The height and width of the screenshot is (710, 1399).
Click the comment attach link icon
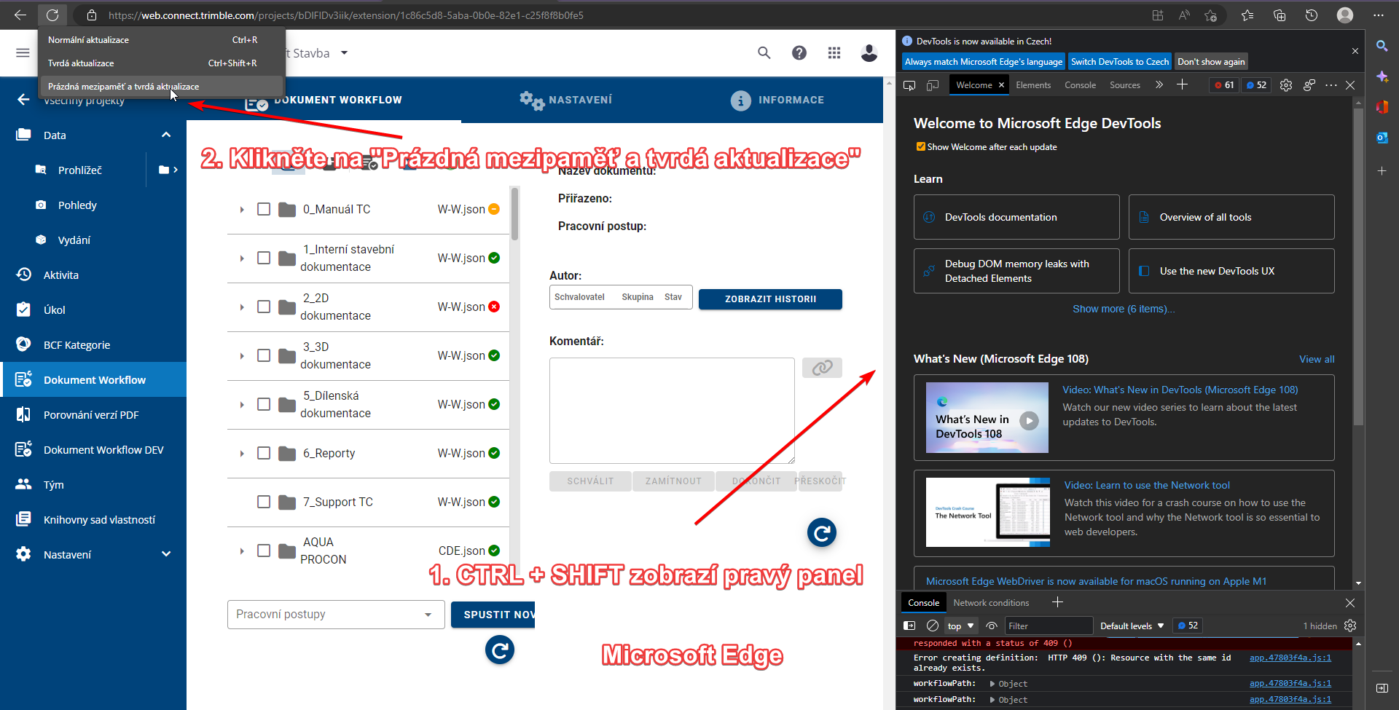point(822,368)
